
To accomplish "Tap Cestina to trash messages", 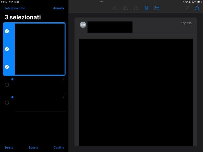I will click(59, 147).
